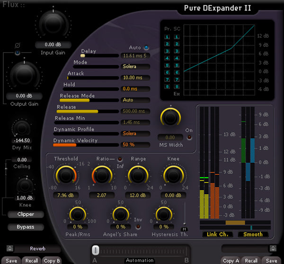Toggle the Angel's Share Inv switch
Screen dimensions: 284x264
coord(138,227)
